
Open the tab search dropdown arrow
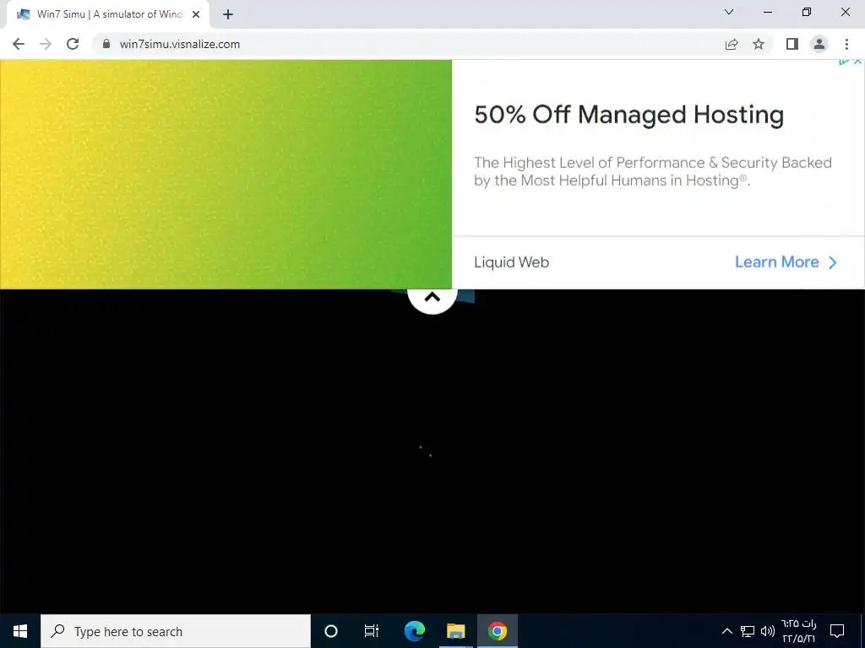729,12
